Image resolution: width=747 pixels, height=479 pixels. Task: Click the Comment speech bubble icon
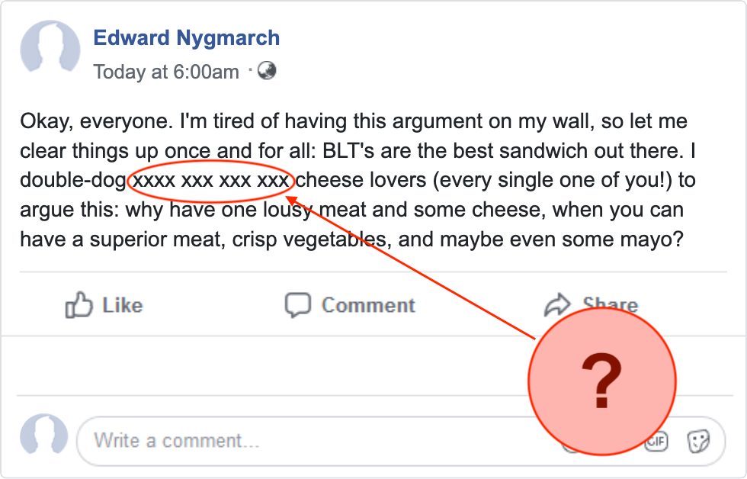[x=298, y=304]
